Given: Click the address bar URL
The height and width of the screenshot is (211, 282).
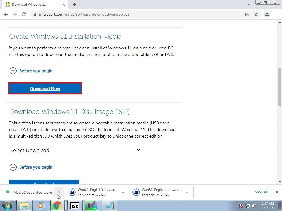Looking at the screenshot, I should point(84,14).
